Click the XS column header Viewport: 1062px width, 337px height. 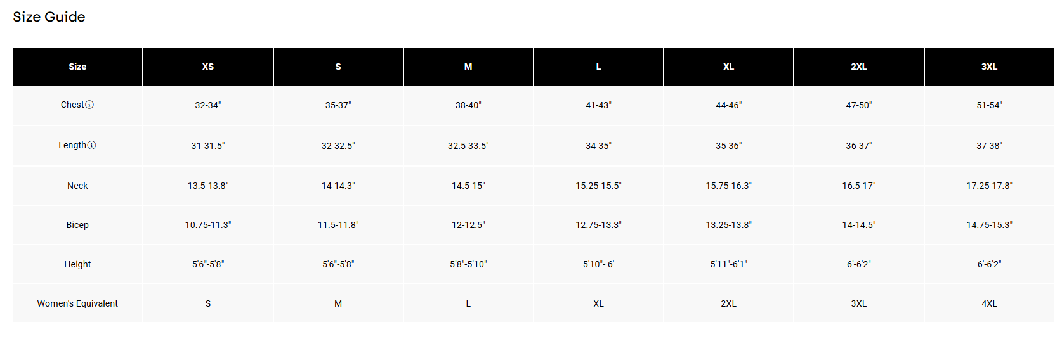pos(208,67)
